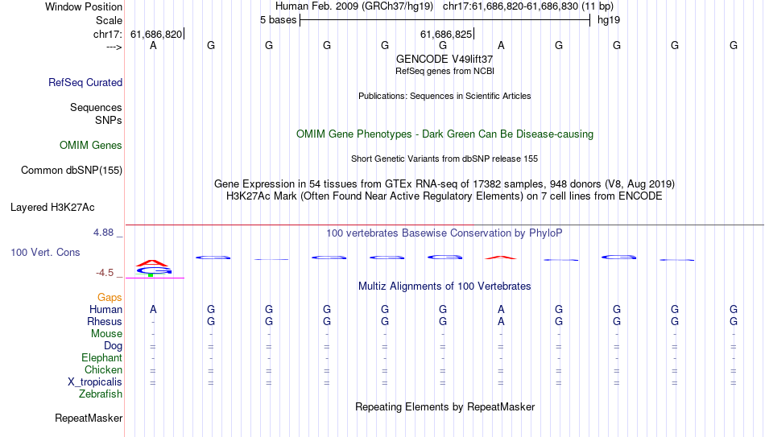Viewport: 765px width, 437px height.
Task: Click Short Genetic Variants from dbSNP title
Action: pyautogui.click(x=445, y=159)
